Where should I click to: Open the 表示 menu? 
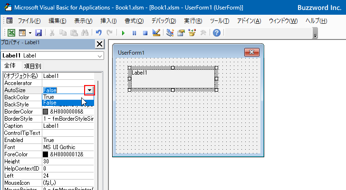pyautogui.click(x=83, y=21)
